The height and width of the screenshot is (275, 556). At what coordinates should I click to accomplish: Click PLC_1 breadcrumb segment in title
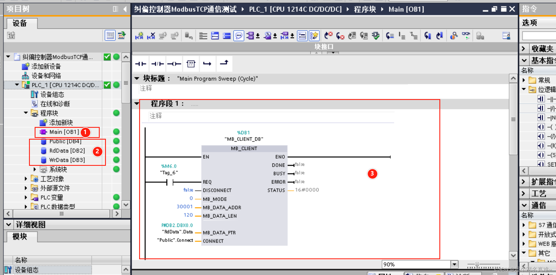coord(295,9)
